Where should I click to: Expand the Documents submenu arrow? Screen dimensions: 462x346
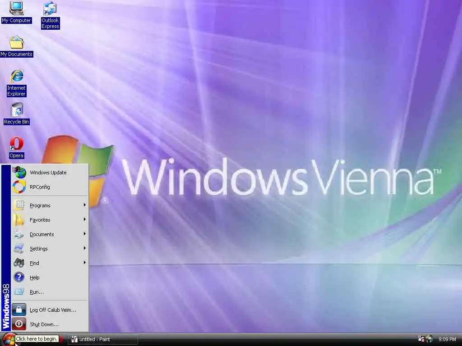84,234
